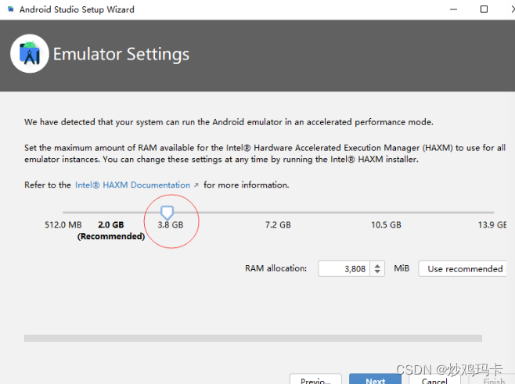The width and height of the screenshot is (515, 384).
Task: Open the Intel HAXM Documentation link
Action: [x=133, y=185]
